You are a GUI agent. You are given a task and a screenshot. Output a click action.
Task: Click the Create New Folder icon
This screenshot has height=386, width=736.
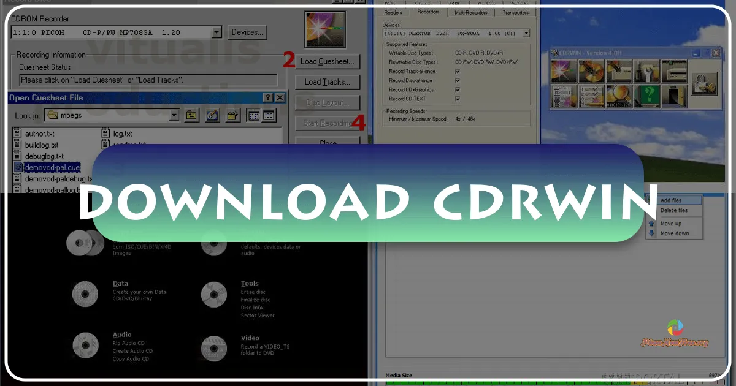tap(232, 115)
